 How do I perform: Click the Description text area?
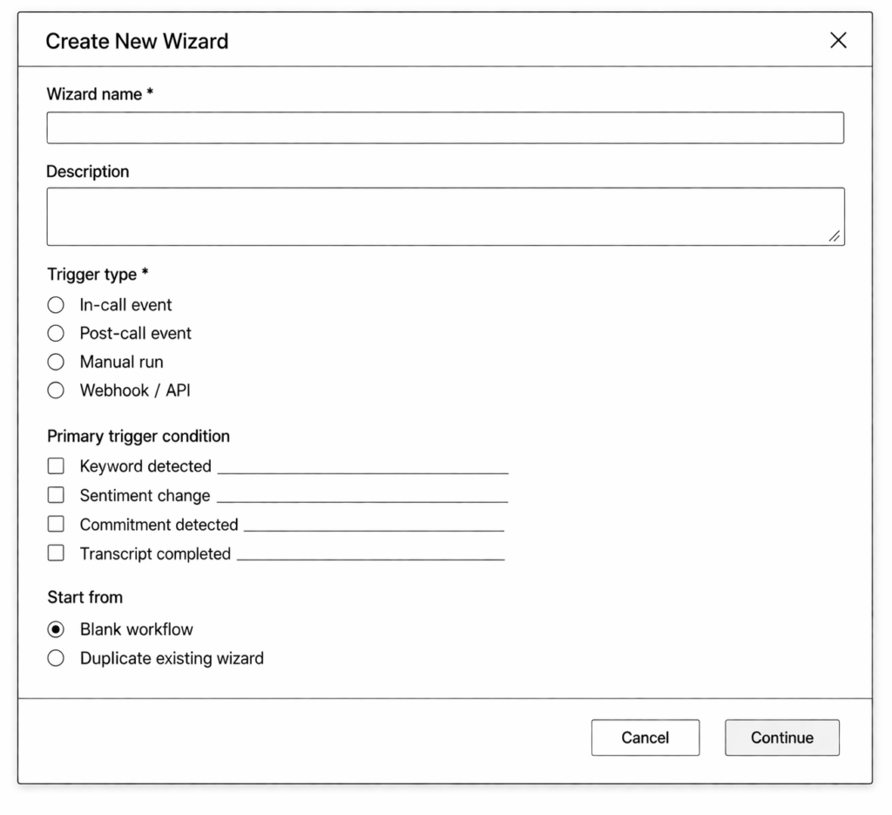[445, 216]
